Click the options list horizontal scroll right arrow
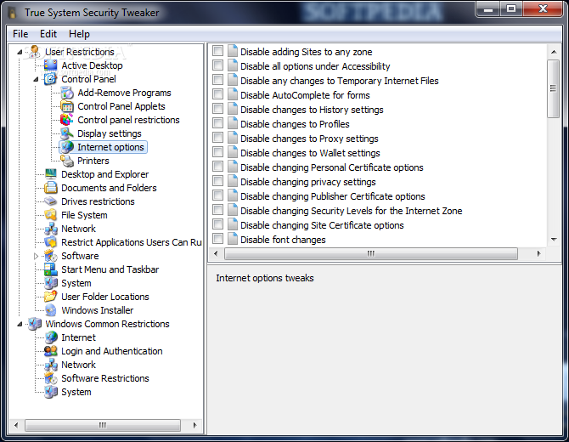This screenshot has height=442, width=569. [539, 253]
